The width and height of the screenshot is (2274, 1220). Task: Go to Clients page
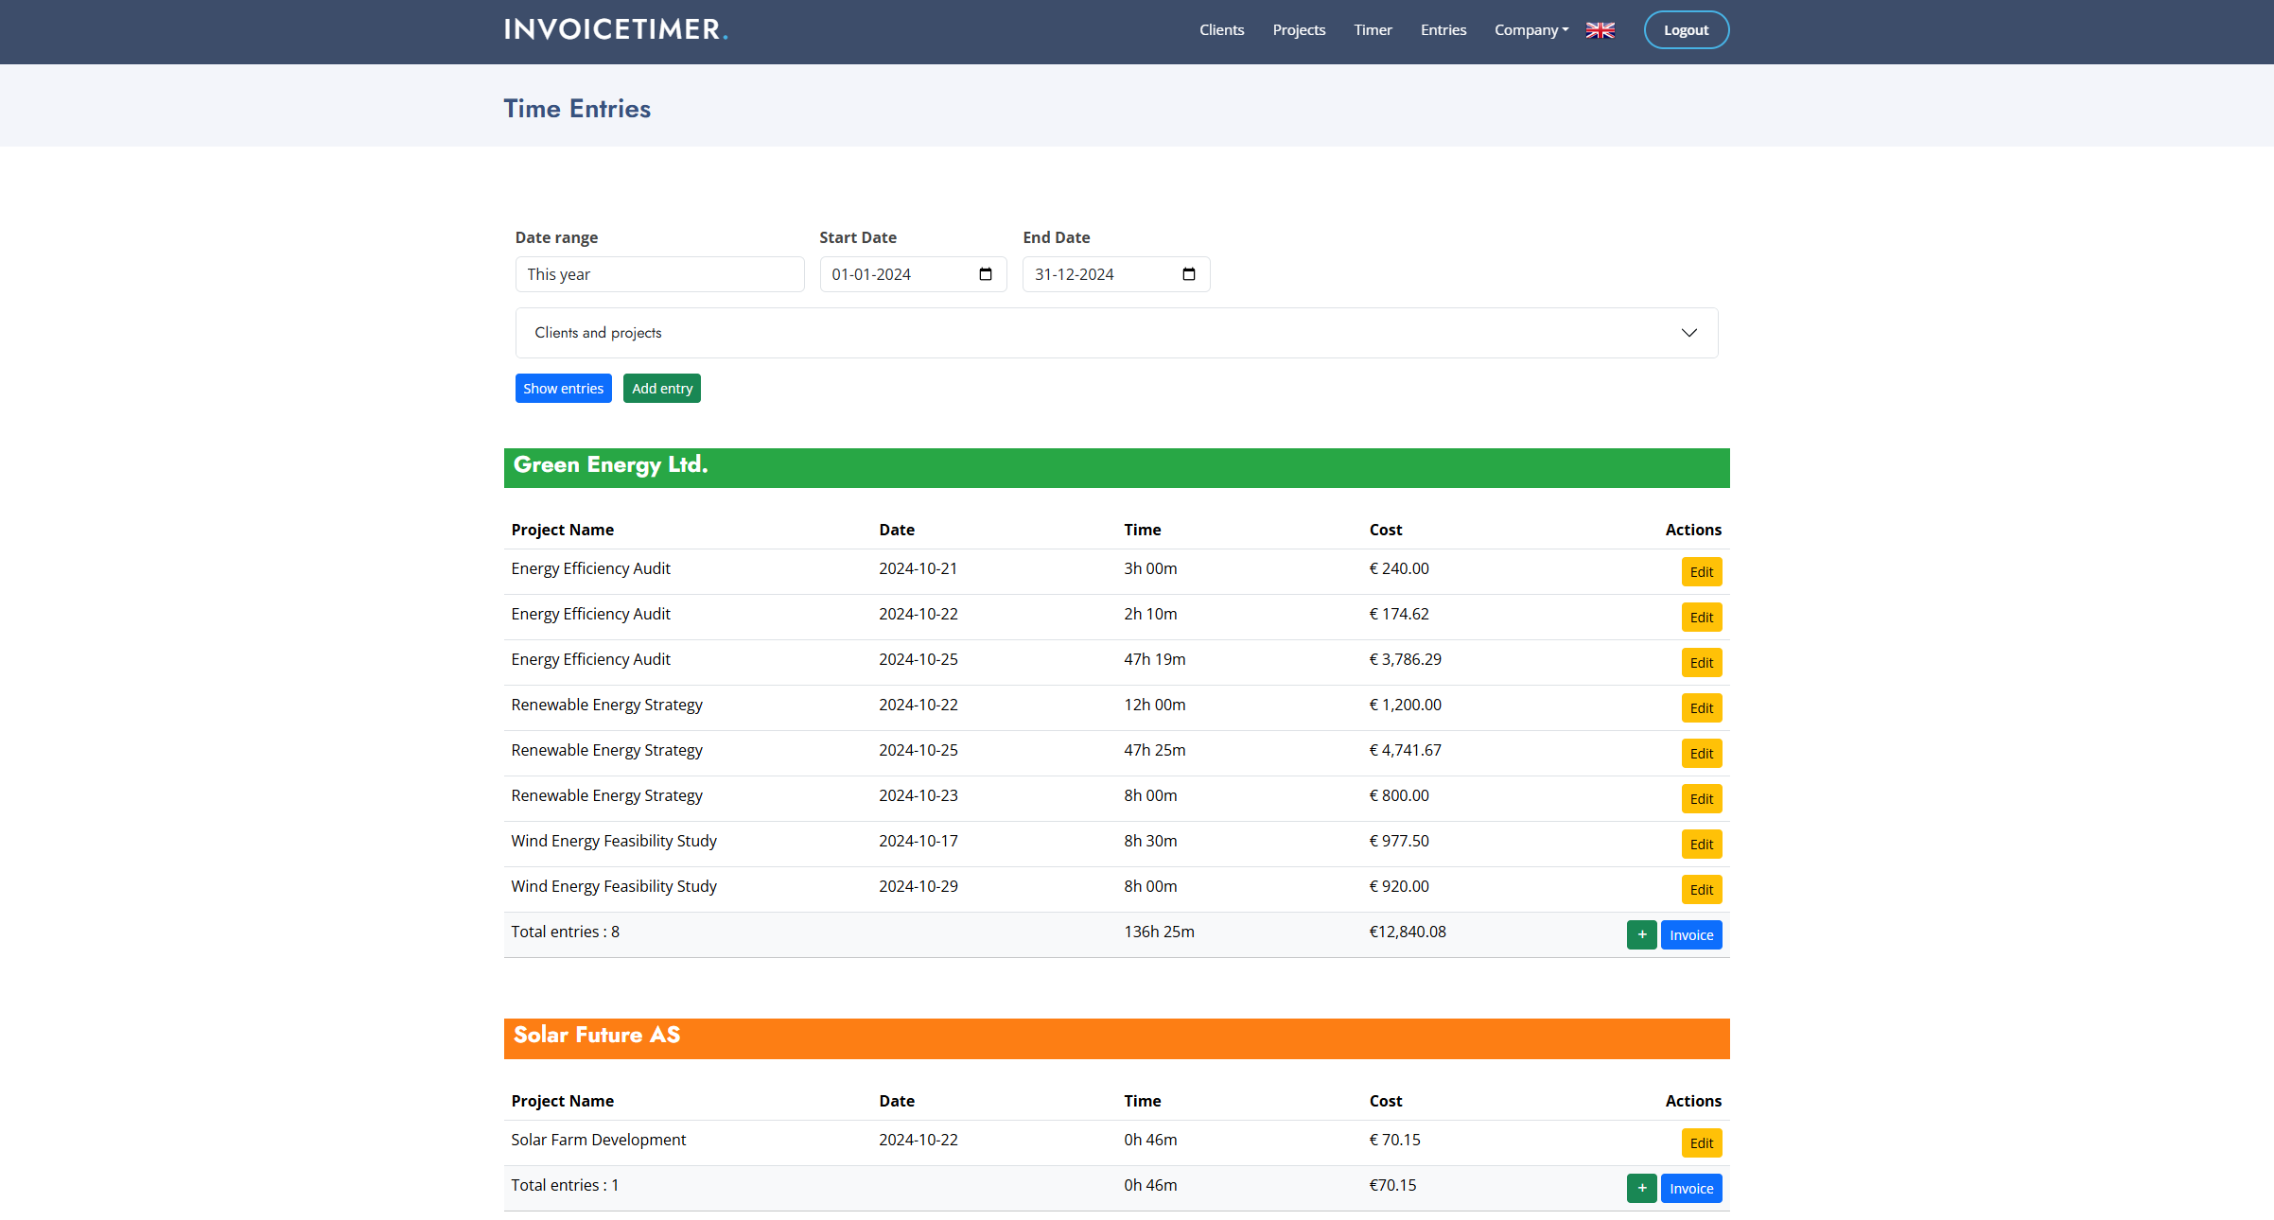(1221, 30)
